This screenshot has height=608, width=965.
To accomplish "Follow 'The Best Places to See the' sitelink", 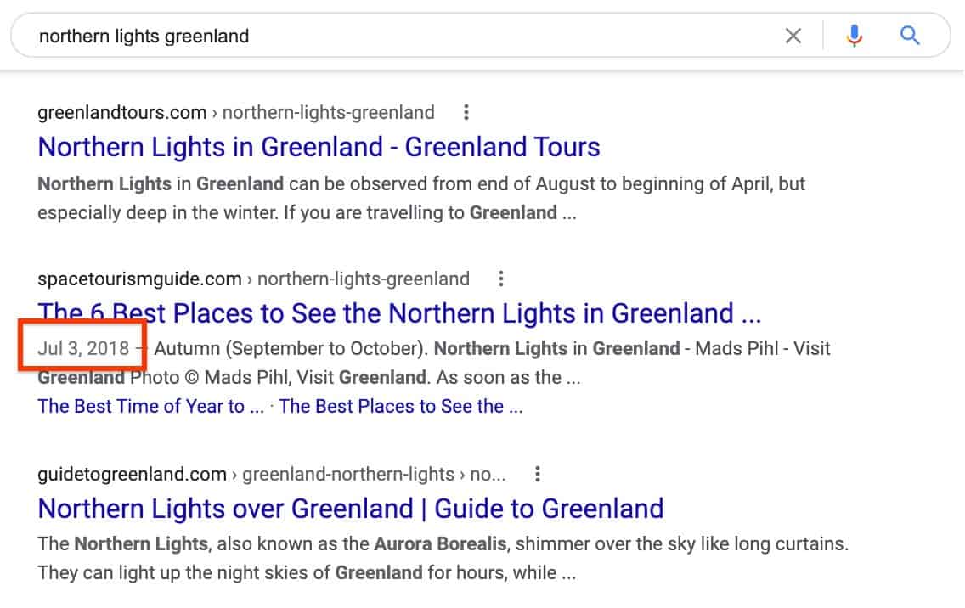I will pyautogui.click(x=401, y=406).
